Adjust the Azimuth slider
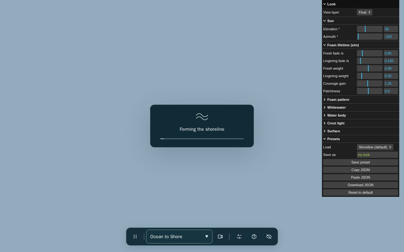 point(370,37)
